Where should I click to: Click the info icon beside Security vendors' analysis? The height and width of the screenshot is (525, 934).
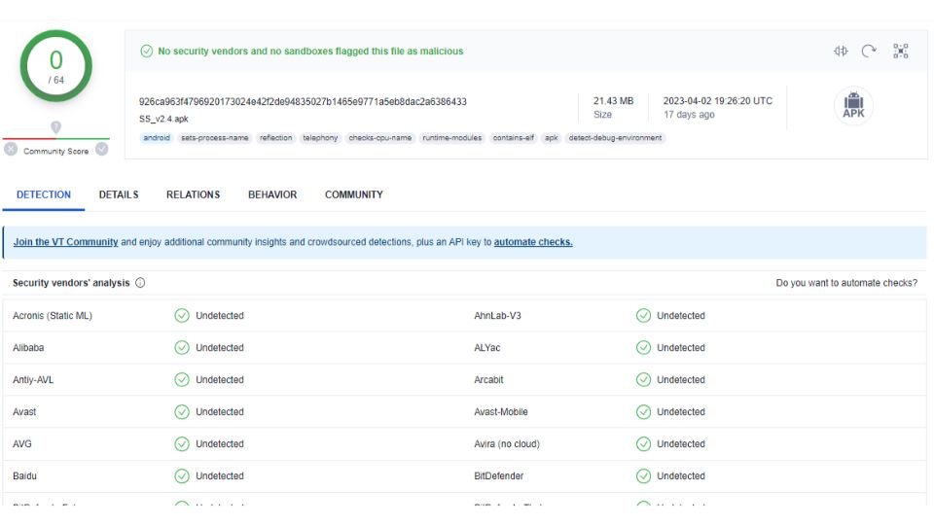[x=140, y=283]
